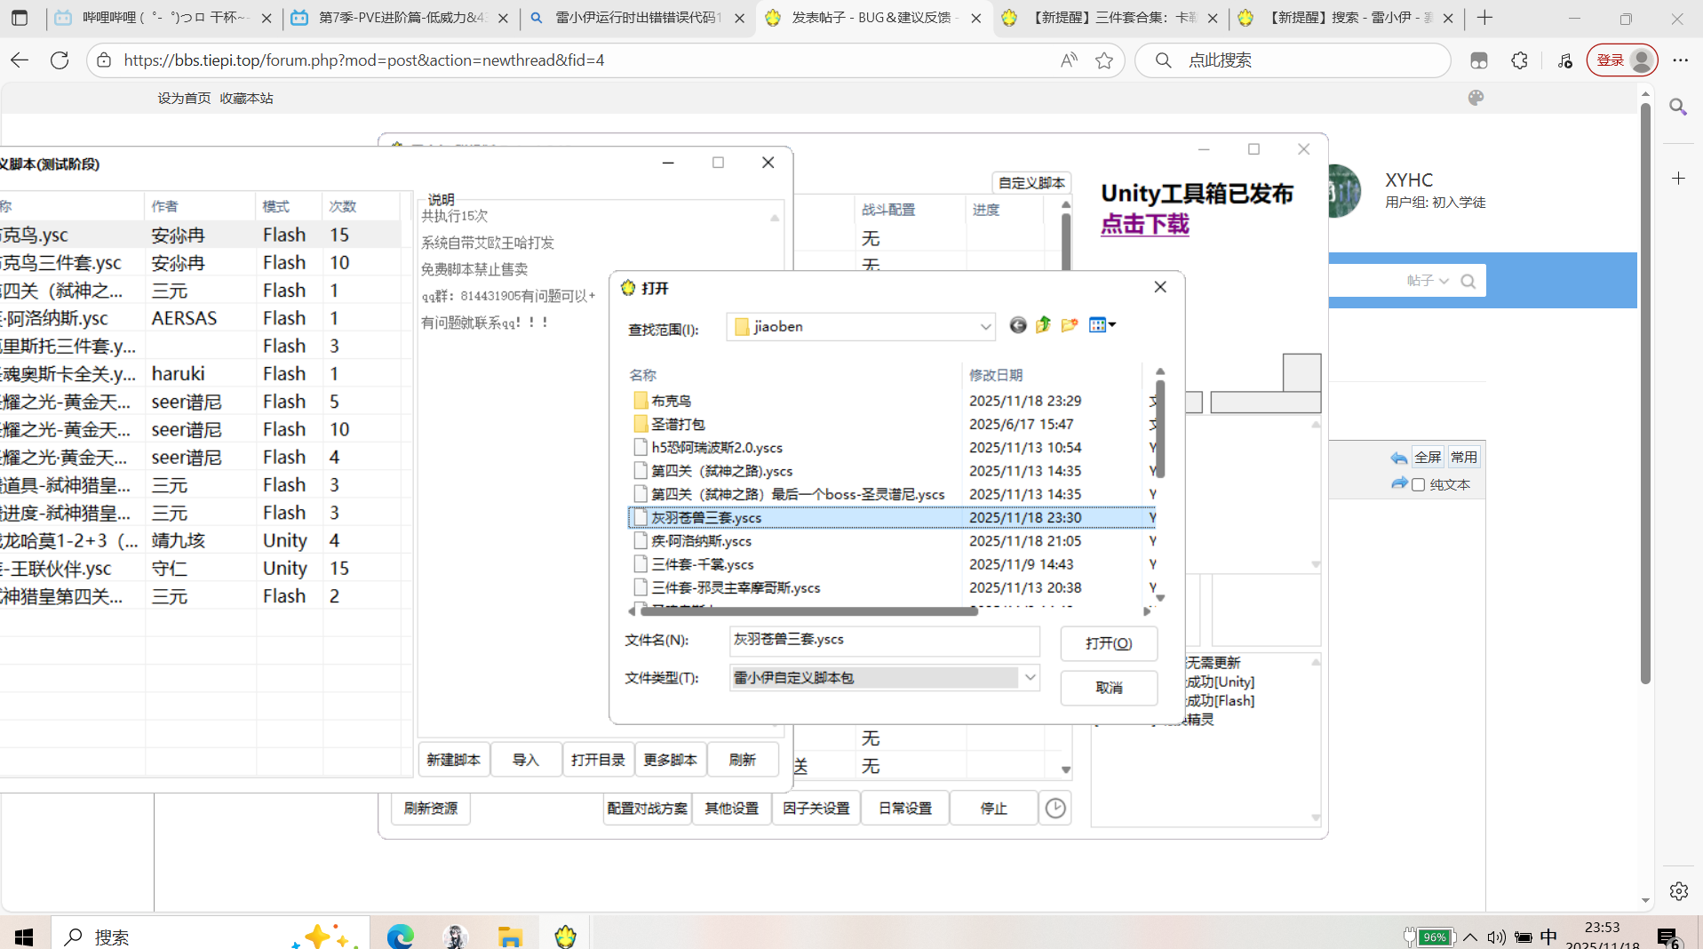Navigate up one folder level in Open dialog
The width and height of the screenshot is (1703, 949).
pyautogui.click(x=1044, y=325)
